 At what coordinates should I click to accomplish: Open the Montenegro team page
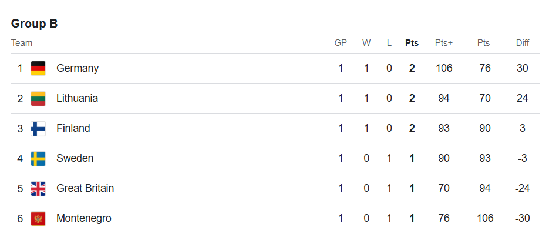click(x=84, y=218)
